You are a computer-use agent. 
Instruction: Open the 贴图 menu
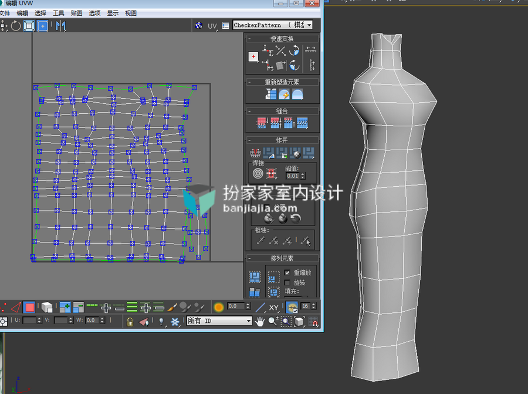[x=76, y=13]
